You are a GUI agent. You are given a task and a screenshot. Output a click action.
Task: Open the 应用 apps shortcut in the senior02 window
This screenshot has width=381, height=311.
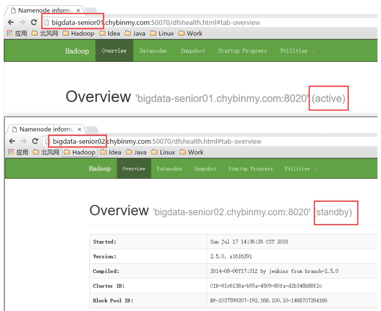pos(18,152)
